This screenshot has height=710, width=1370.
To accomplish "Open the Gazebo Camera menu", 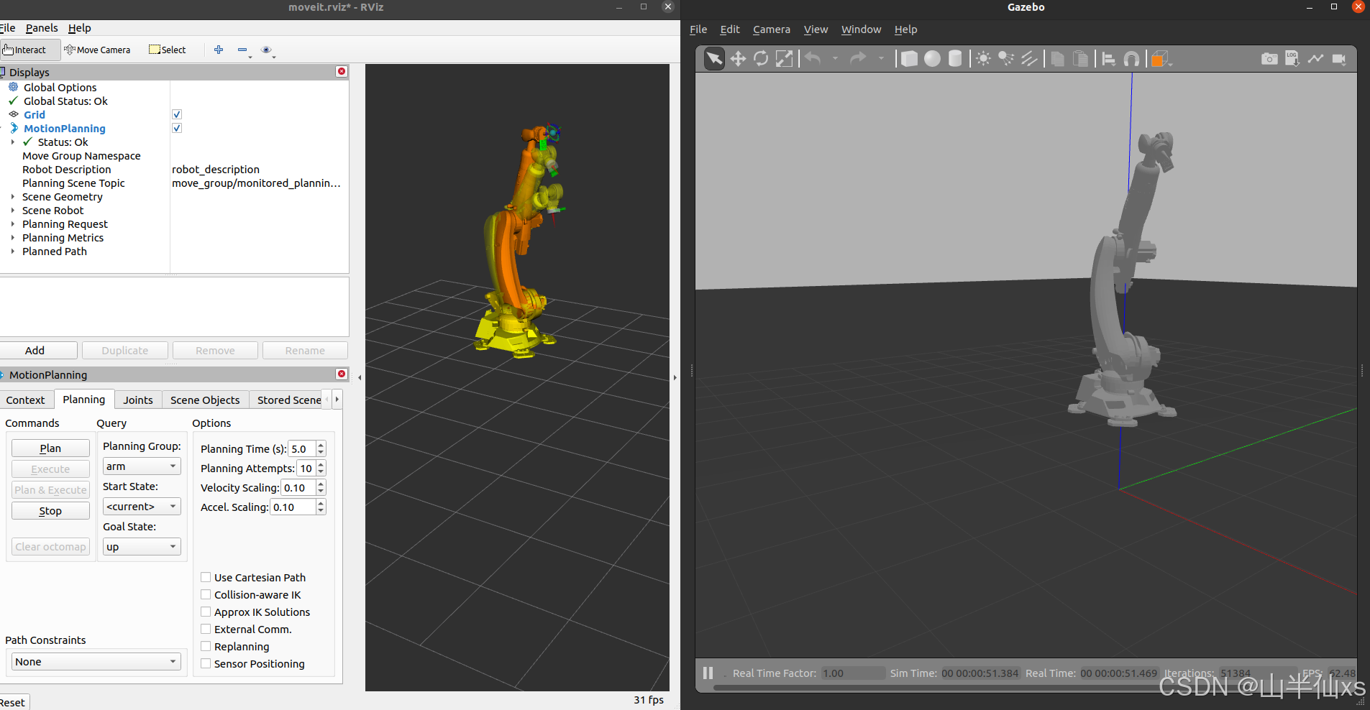I will (772, 29).
